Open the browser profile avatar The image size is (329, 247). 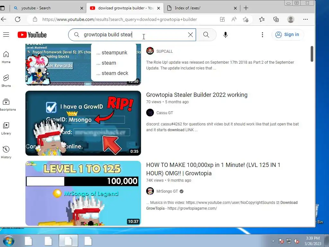tap(290, 19)
